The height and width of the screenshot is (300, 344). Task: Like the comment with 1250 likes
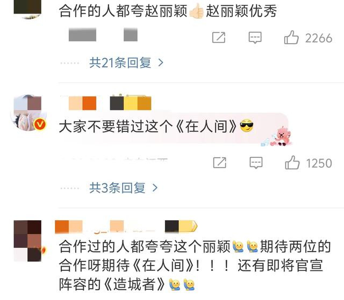292,163
